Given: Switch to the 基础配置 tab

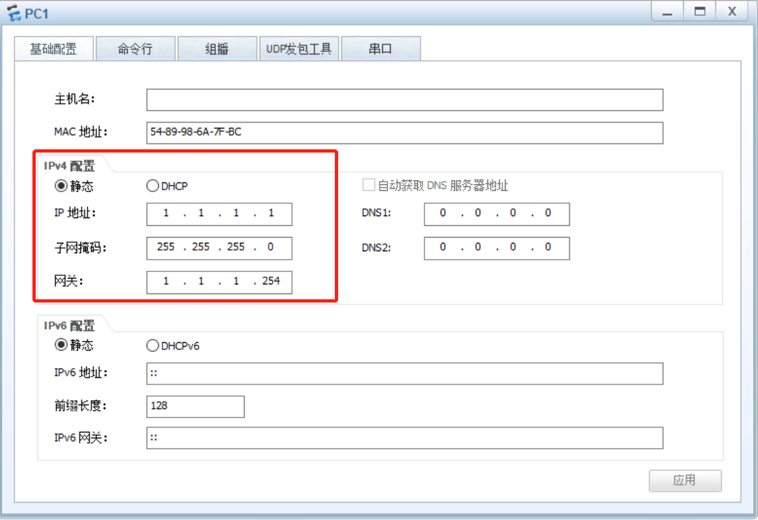Looking at the screenshot, I should (x=54, y=49).
